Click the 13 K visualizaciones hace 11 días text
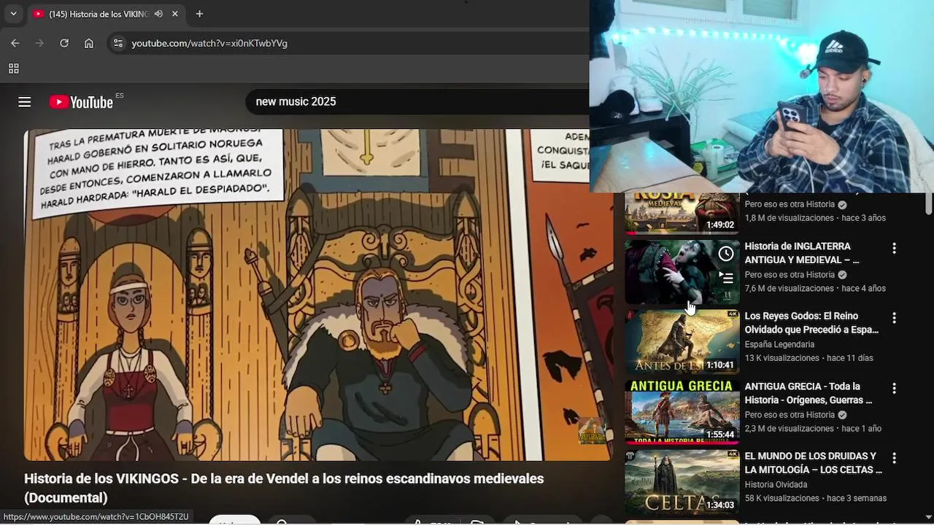 coord(808,358)
